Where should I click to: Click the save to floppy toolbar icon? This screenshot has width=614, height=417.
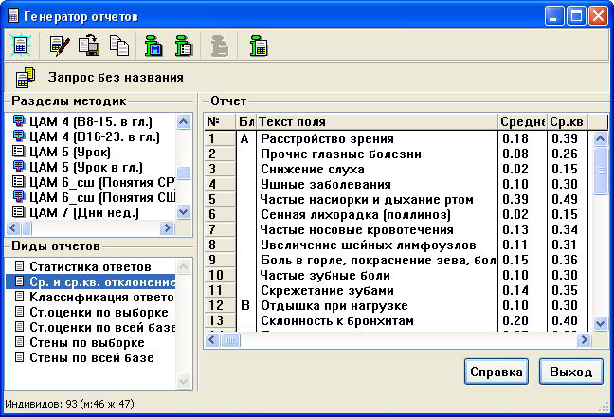(x=89, y=45)
